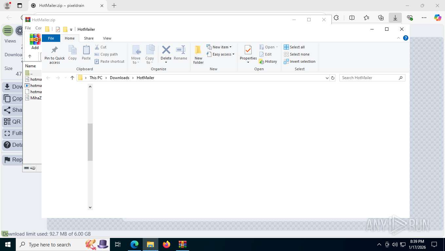Select HotMailer.zip browser tab

pyautogui.click(x=67, y=6)
